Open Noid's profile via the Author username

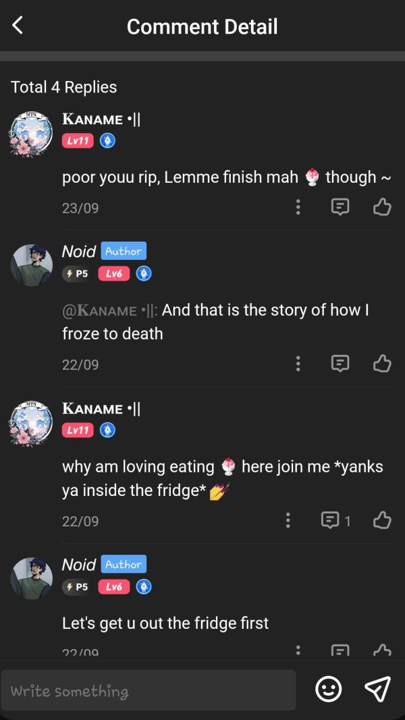pyautogui.click(x=79, y=251)
